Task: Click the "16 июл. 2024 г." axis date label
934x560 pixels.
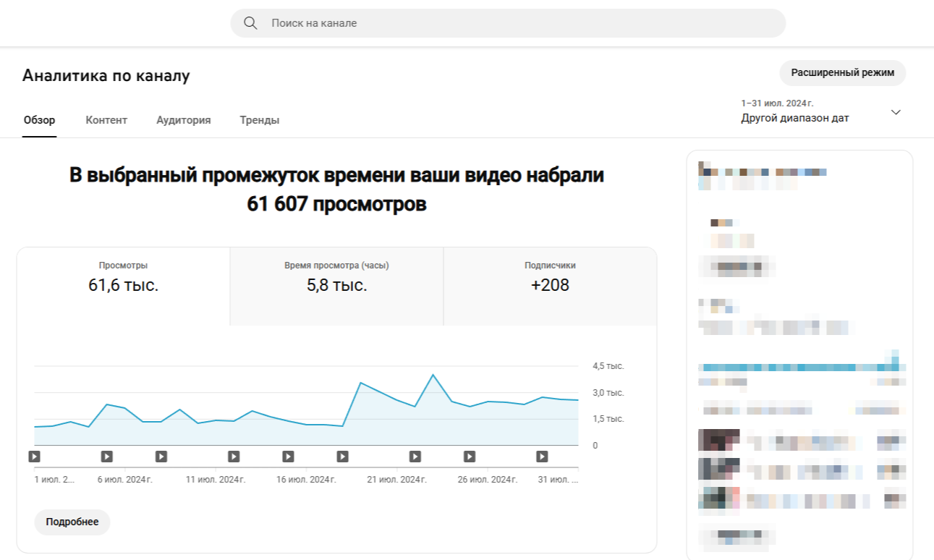Action: click(x=307, y=480)
